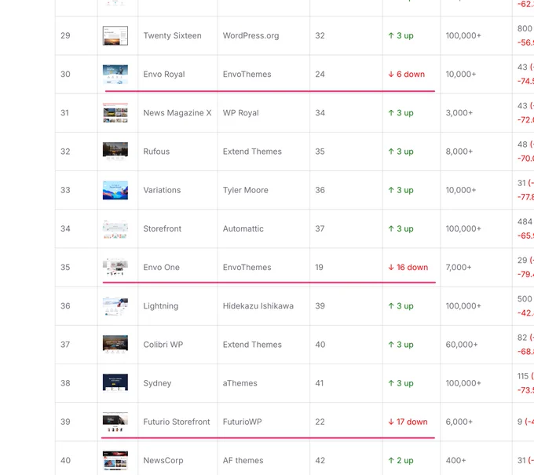Open the Rufous theme thumbnail
Viewport: 534px width, 475px height.
coord(115,152)
